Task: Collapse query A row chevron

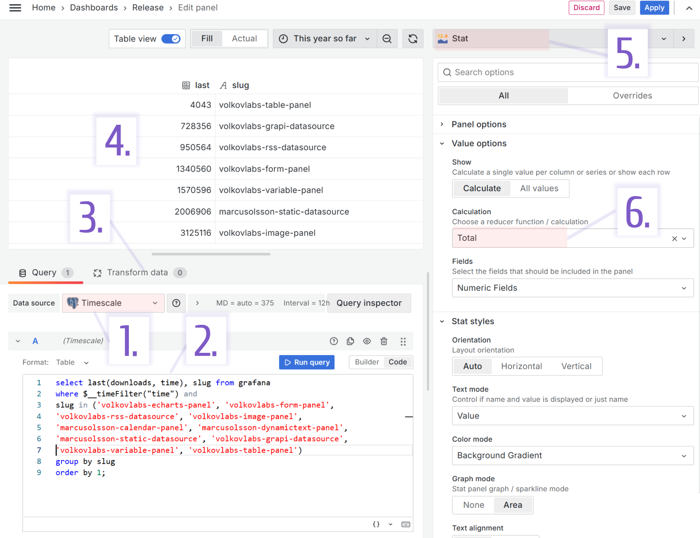Action: point(18,341)
